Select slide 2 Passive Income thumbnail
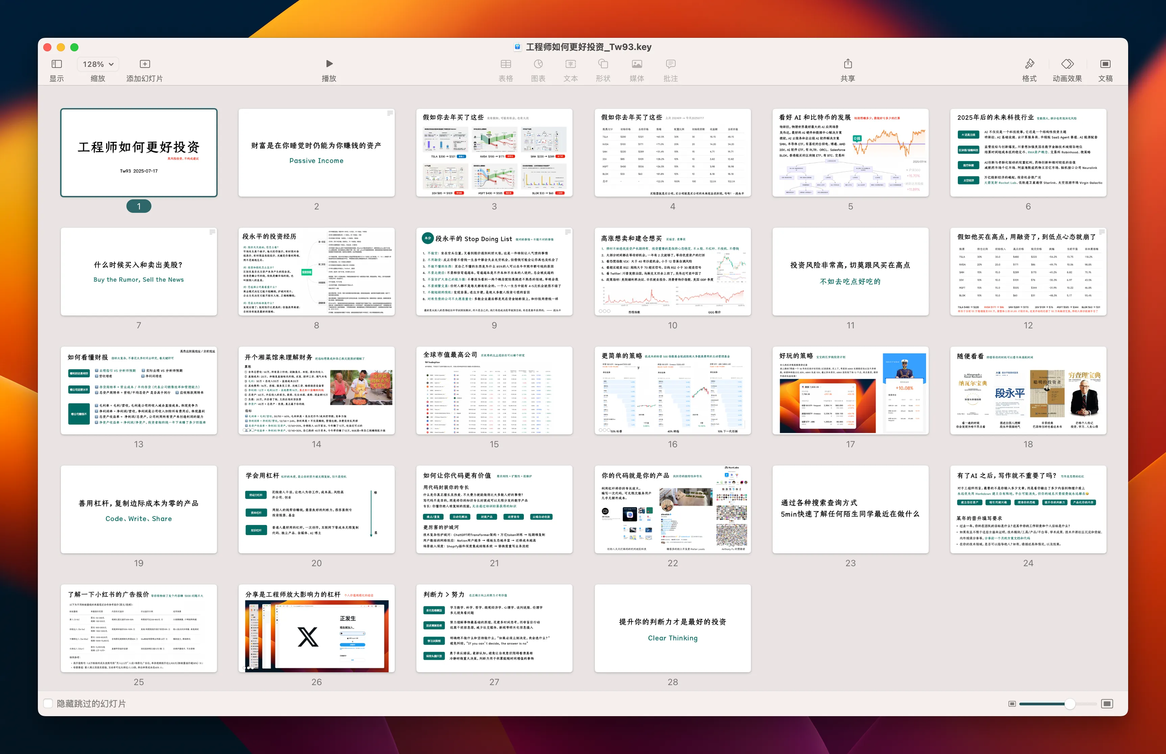This screenshot has width=1166, height=754. (x=316, y=153)
